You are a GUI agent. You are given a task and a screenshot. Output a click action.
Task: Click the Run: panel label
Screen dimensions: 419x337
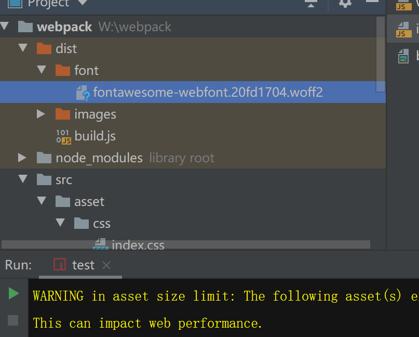click(x=17, y=265)
